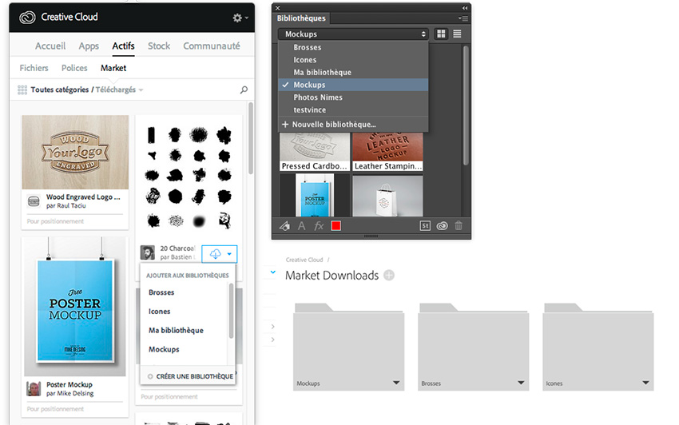Image resolution: width=679 pixels, height=425 pixels.
Task: Click the red foreground color swatch
Action: click(336, 226)
